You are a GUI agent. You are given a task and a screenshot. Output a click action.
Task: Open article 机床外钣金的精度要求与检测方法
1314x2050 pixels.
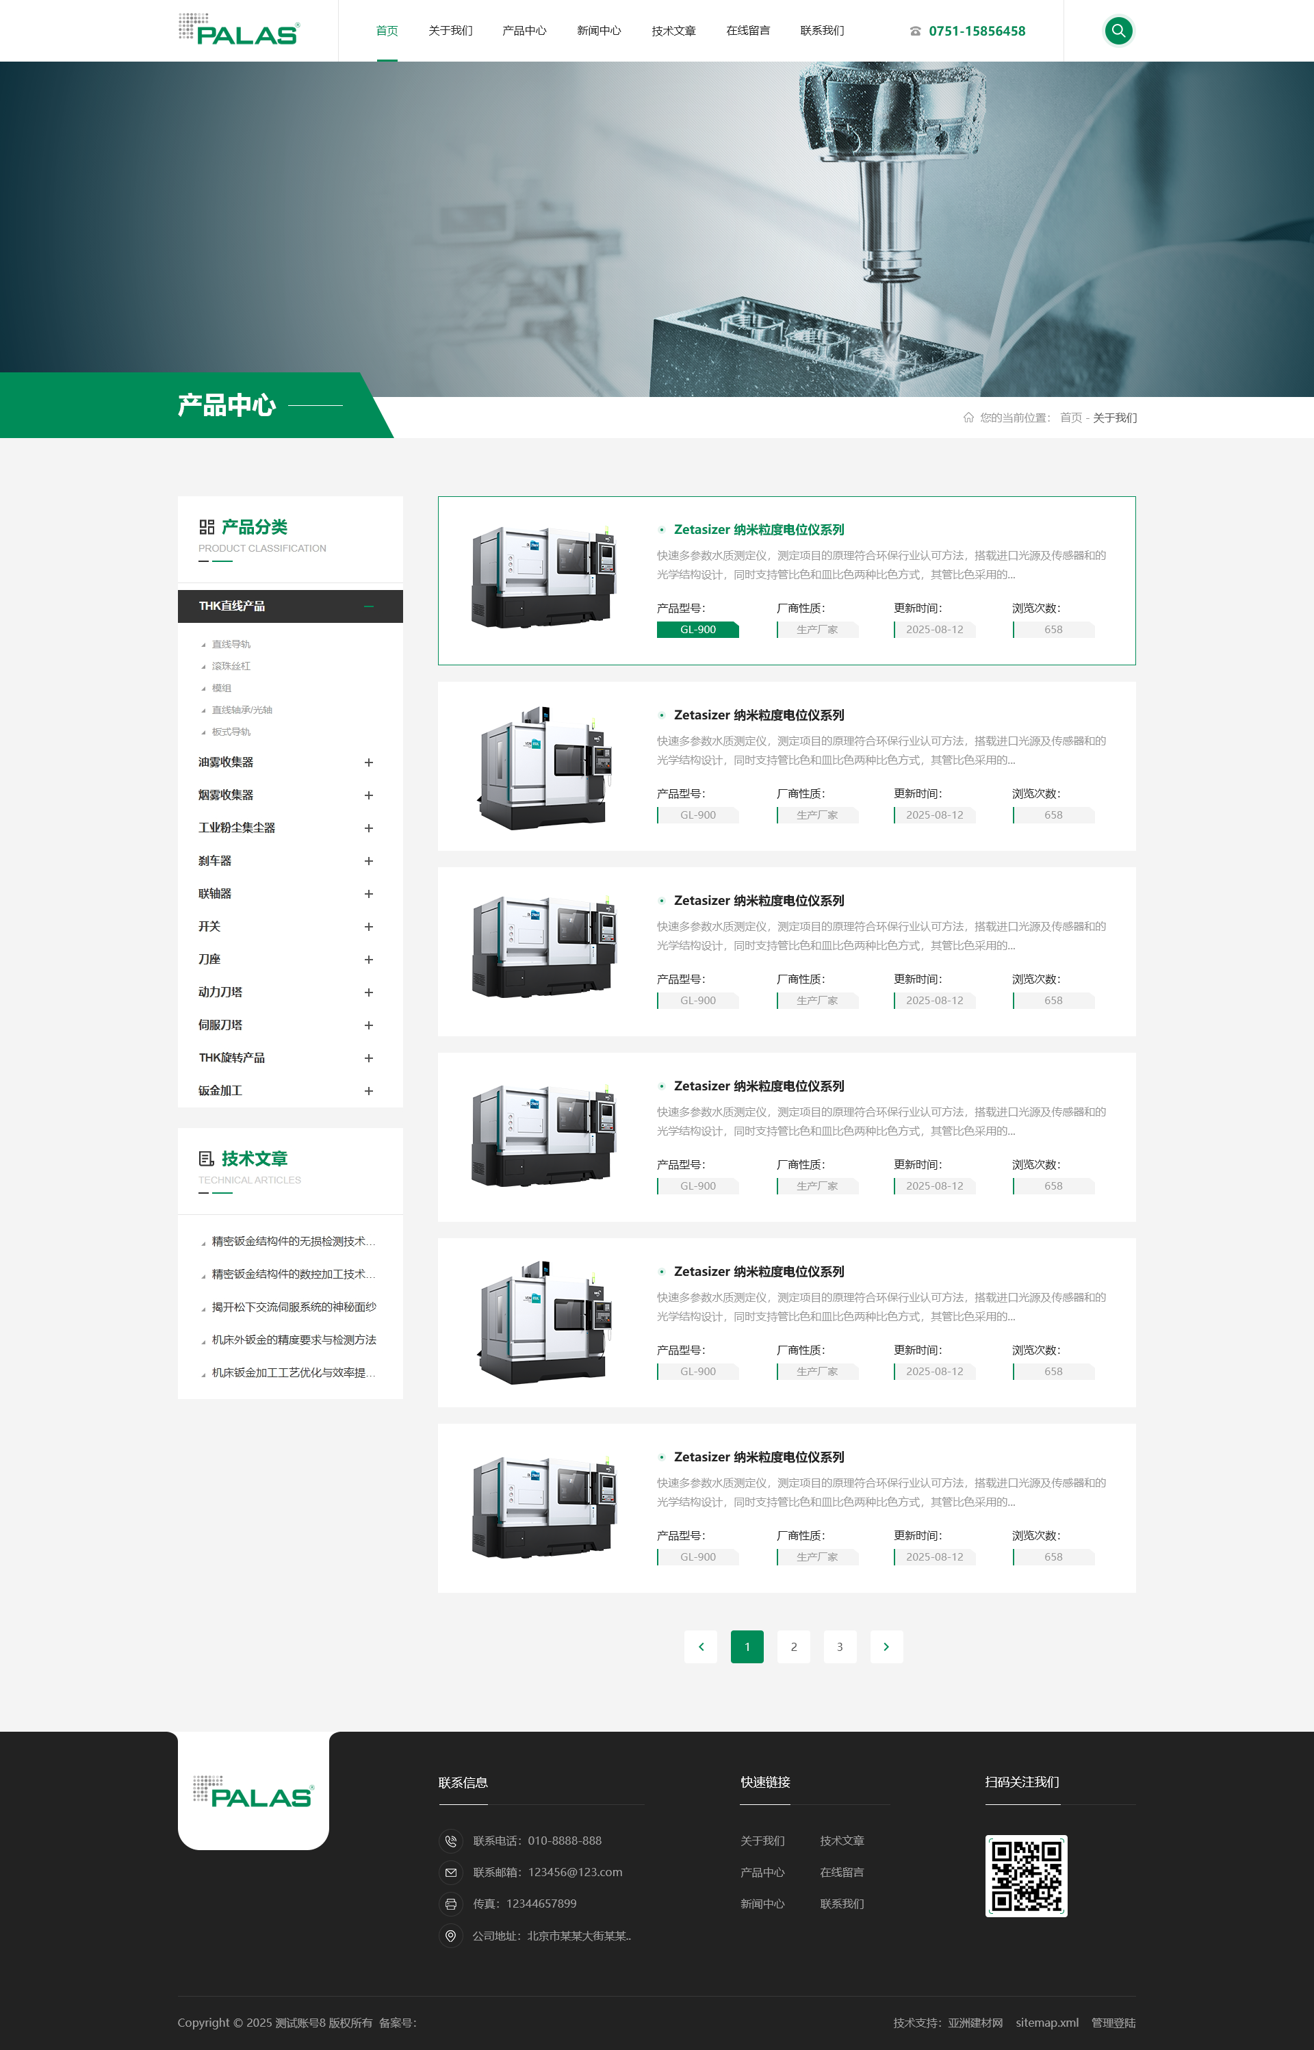pos(294,1340)
